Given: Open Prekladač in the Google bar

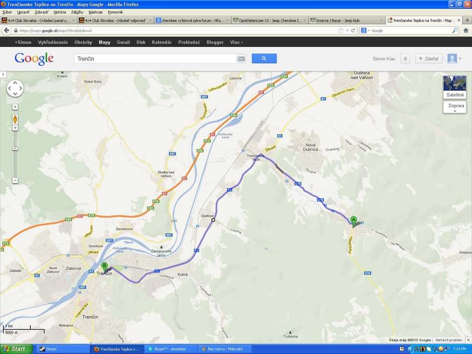Looking at the screenshot, I should click(189, 42).
